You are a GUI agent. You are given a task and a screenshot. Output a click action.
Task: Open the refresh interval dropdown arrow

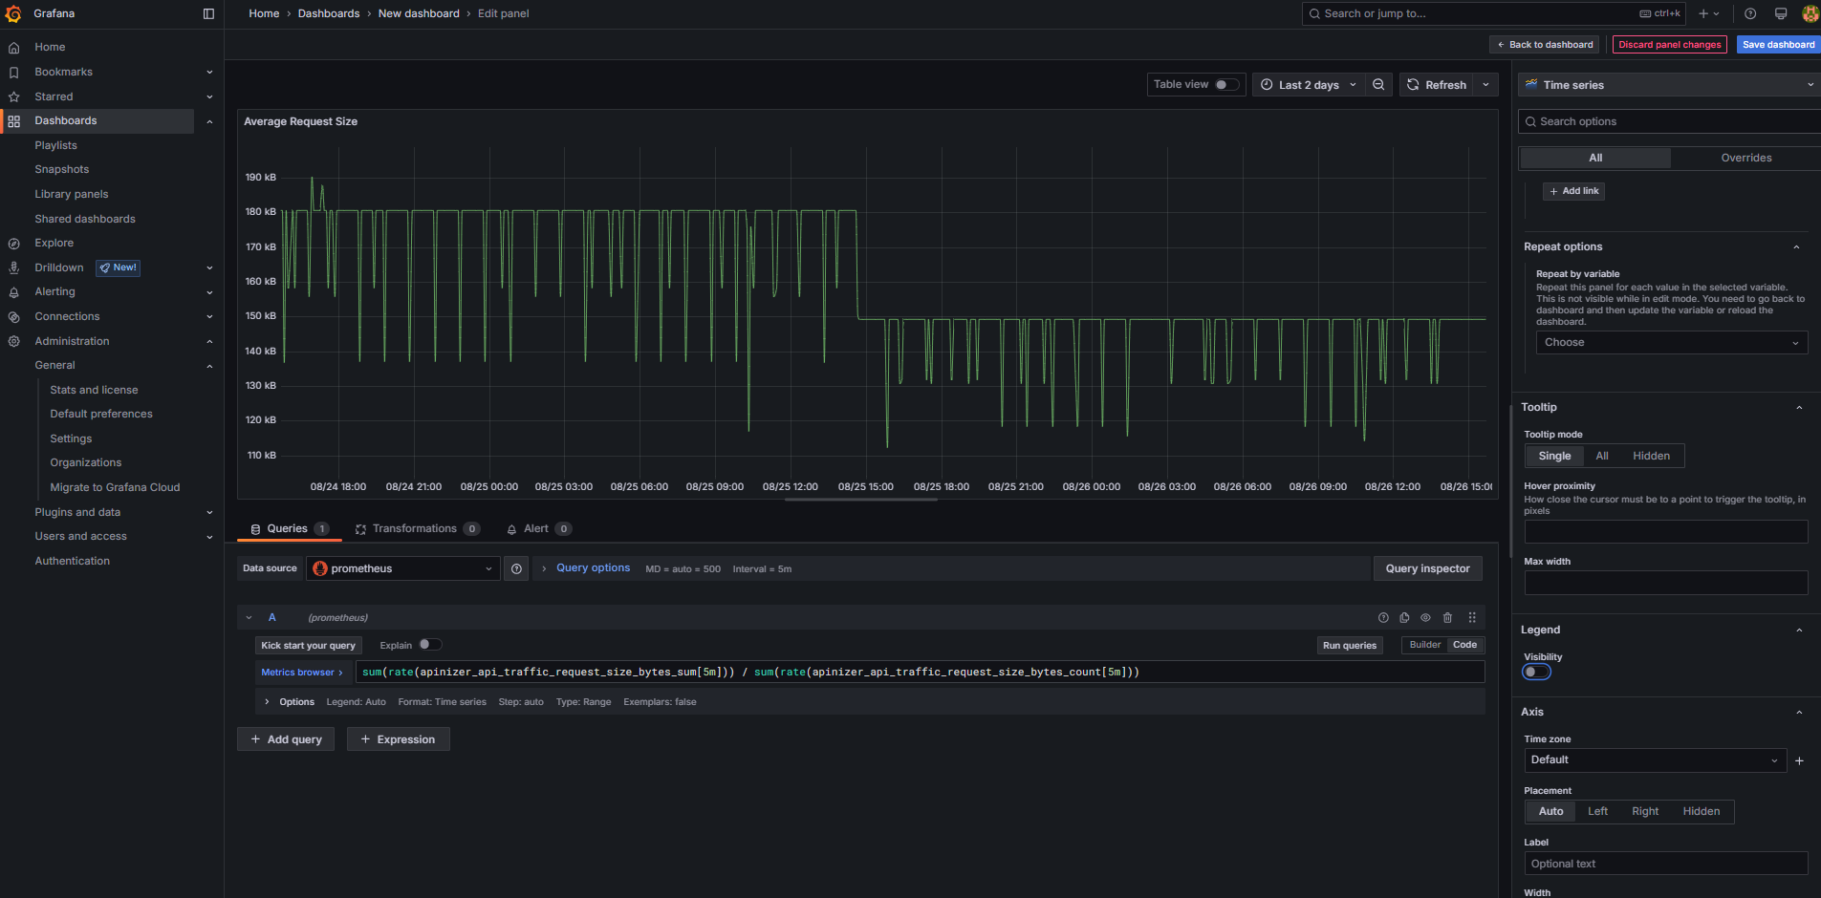(1485, 85)
